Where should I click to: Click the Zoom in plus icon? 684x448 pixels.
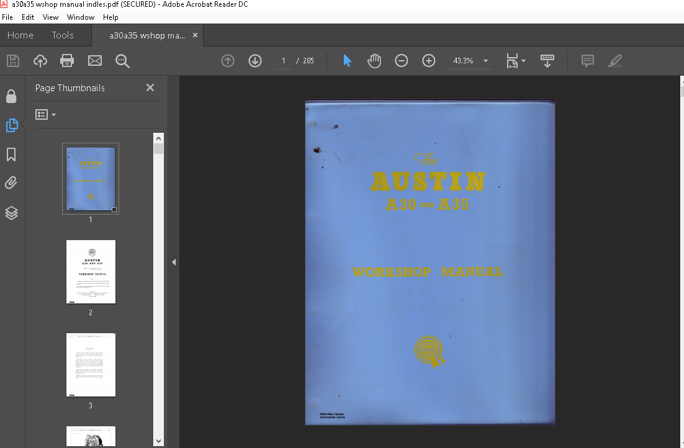click(x=429, y=61)
